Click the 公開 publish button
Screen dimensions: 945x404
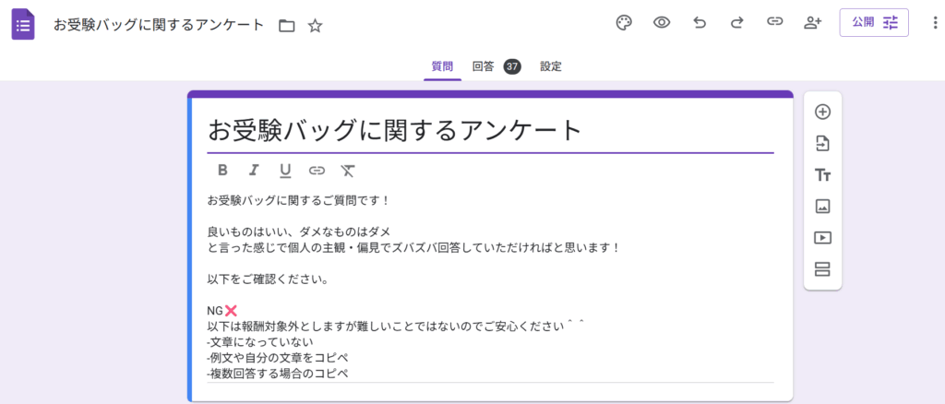coord(874,23)
